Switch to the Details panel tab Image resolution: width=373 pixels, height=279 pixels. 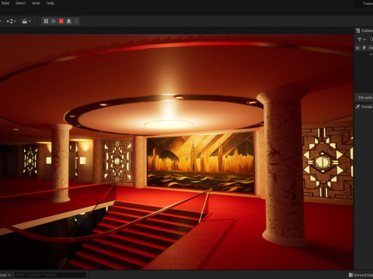pyautogui.click(x=364, y=107)
